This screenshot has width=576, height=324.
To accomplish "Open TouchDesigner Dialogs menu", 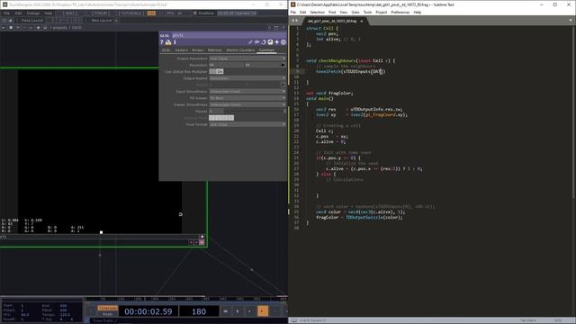I will (33, 13).
